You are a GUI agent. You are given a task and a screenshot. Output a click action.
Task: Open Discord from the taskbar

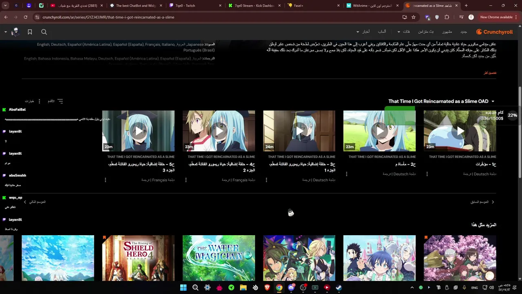[x=291, y=287]
